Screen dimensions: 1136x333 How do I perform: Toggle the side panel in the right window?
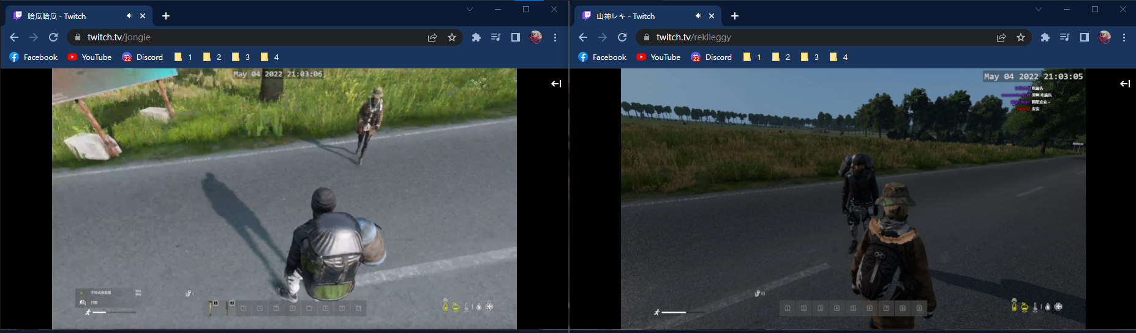tap(1085, 37)
